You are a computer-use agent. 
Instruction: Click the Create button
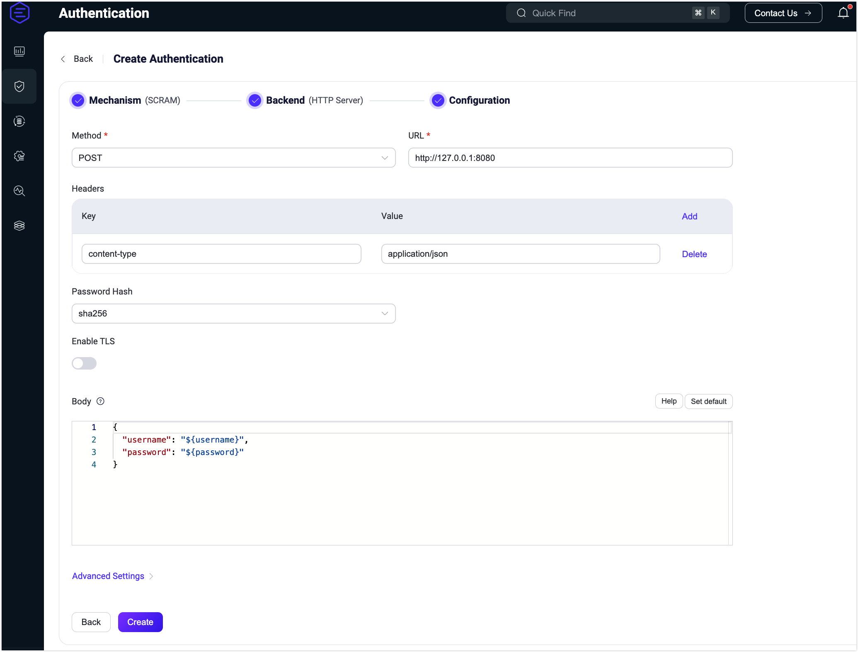[x=140, y=622]
